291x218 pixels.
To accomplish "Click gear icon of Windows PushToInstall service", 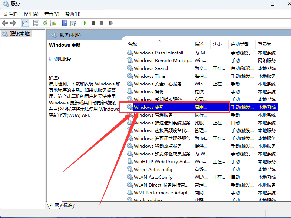I will (x=130, y=53).
